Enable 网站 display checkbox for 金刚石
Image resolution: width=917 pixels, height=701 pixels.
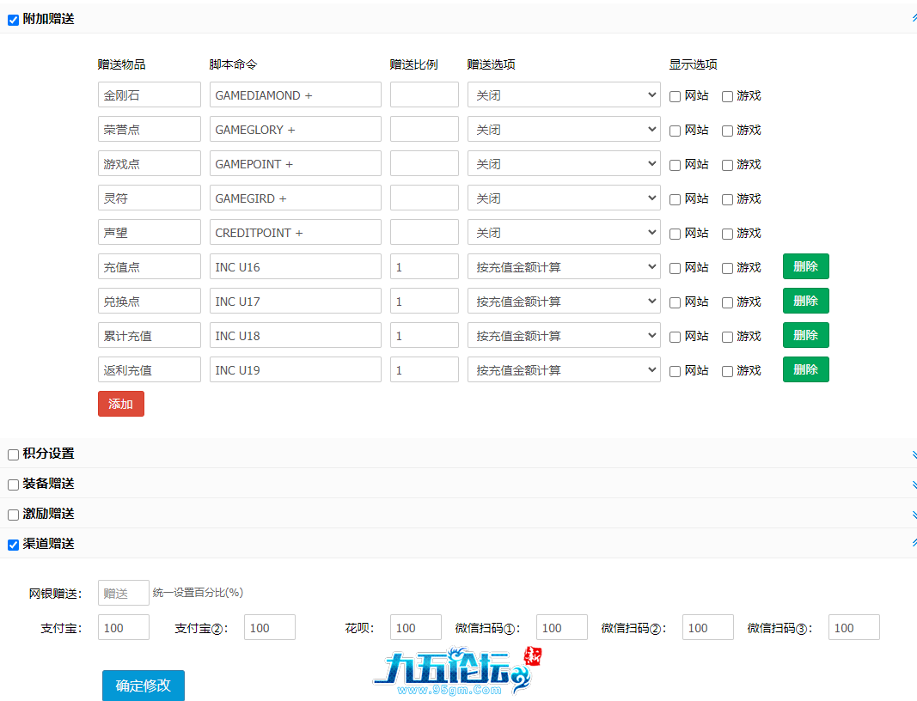tap(676, 96)
